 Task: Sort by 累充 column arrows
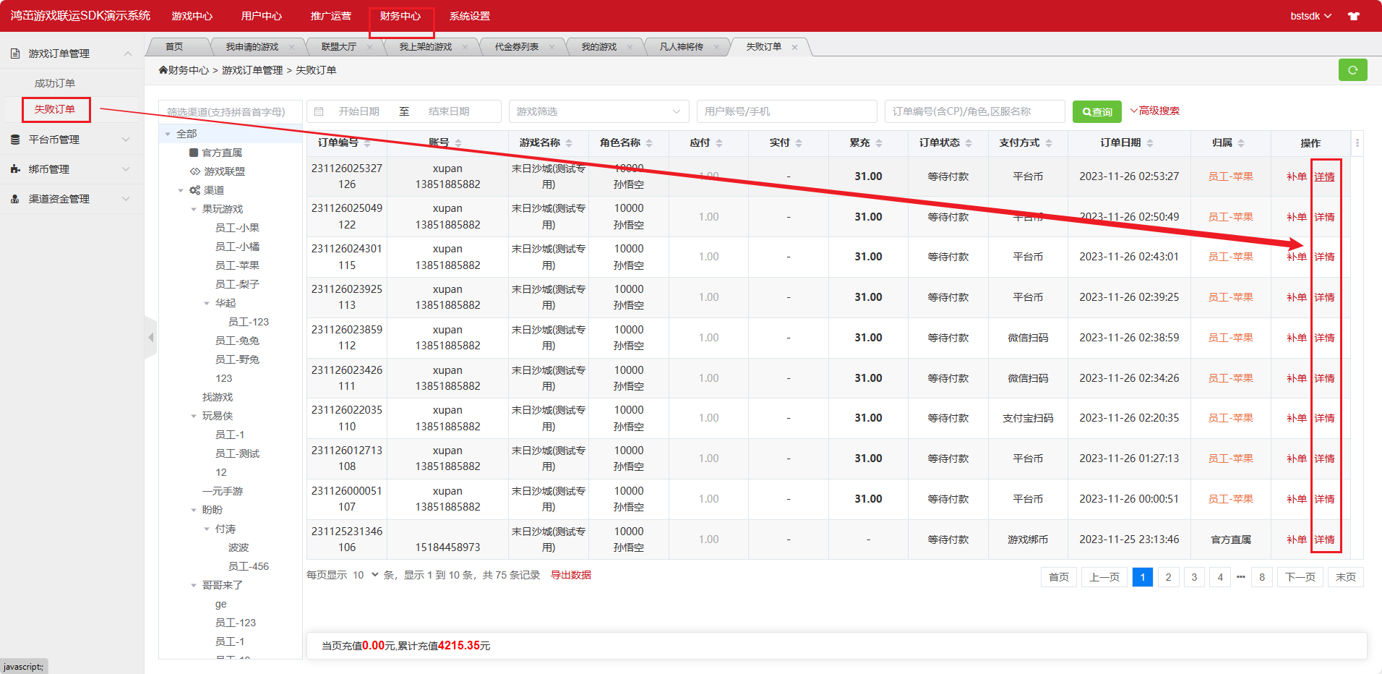[x=879, y=143]
